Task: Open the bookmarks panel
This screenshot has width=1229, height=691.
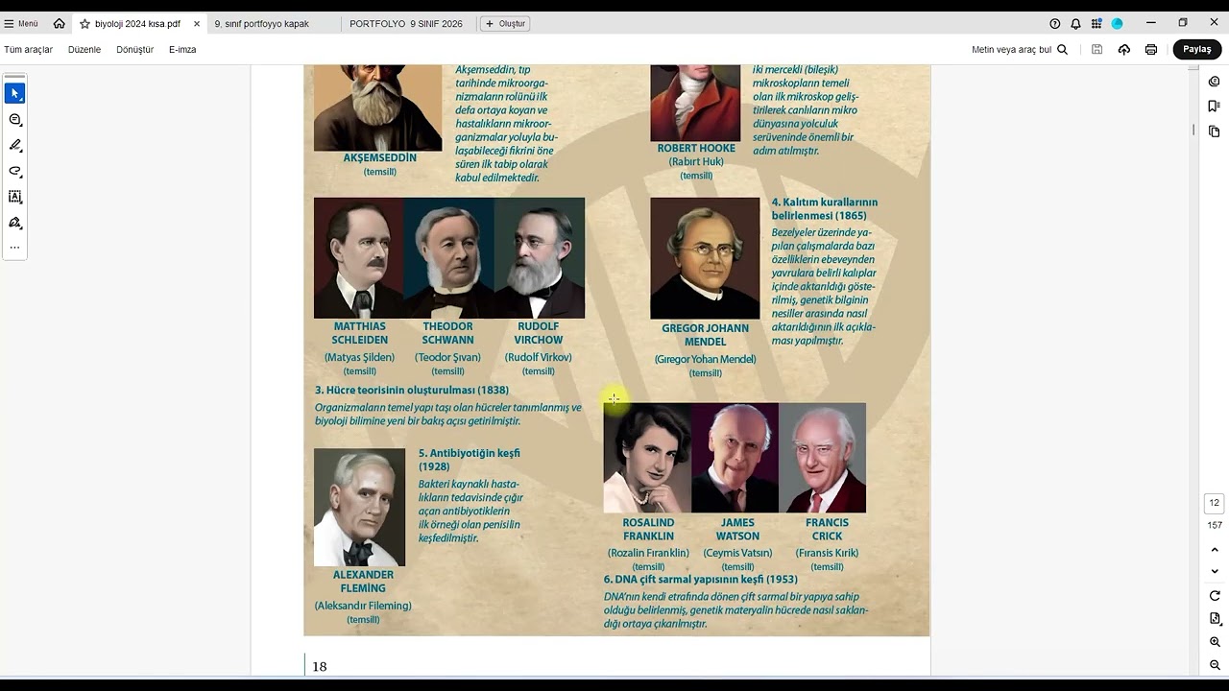Action: pos(1215,107)
